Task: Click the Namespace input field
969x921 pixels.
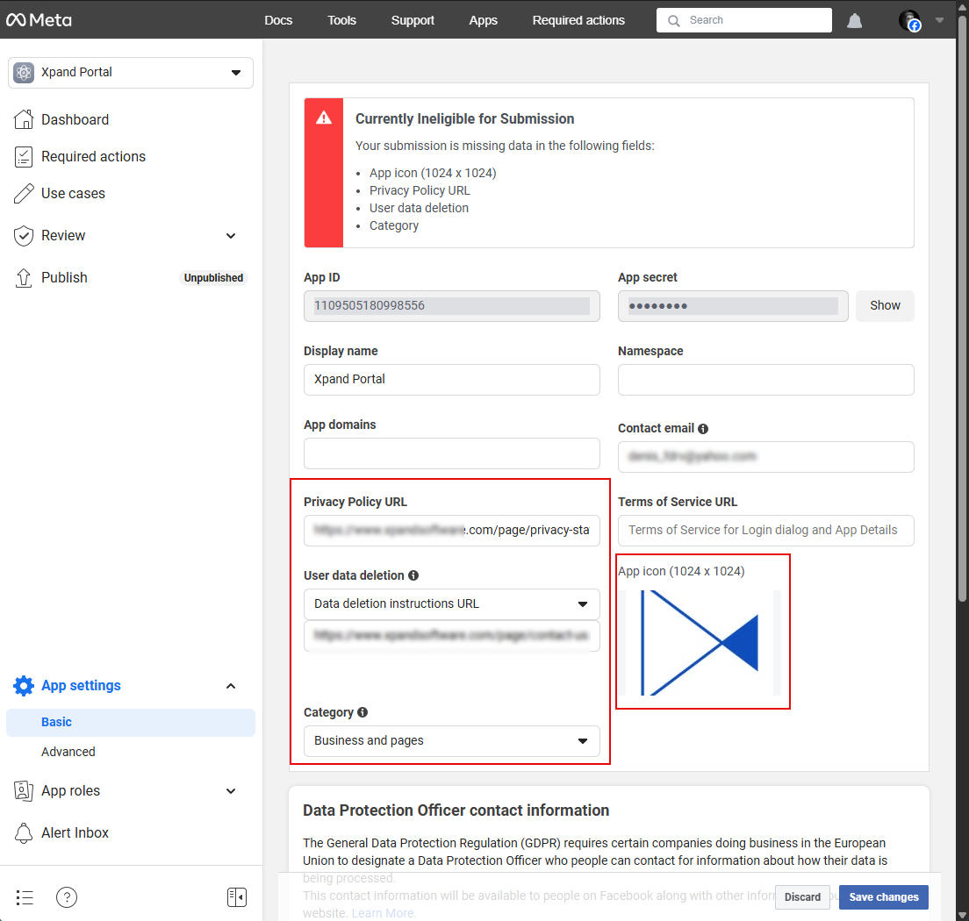Action: [765, 379]
